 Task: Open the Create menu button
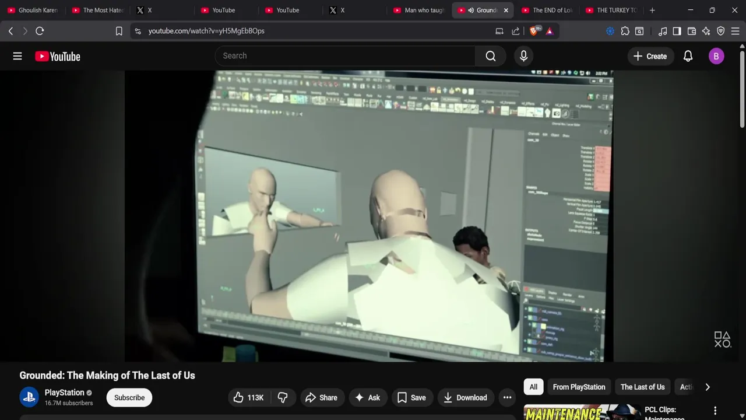click(x=650, y=56)
